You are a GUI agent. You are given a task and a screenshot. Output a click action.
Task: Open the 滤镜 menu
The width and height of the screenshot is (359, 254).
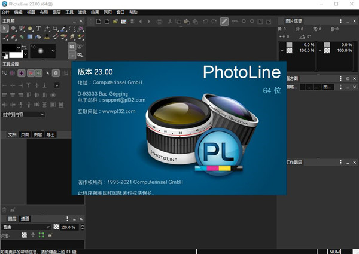[83, 12]
